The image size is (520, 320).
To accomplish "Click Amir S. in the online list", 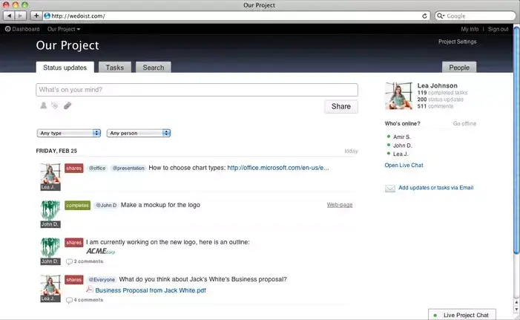I will 401,137.
